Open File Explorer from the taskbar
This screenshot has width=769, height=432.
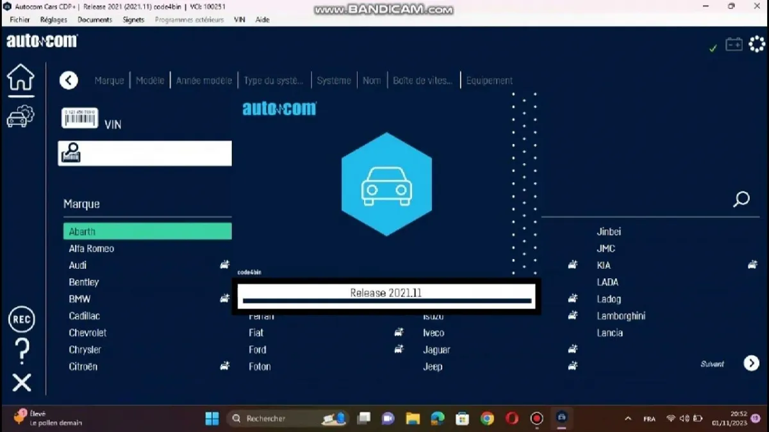coord(413,419)
